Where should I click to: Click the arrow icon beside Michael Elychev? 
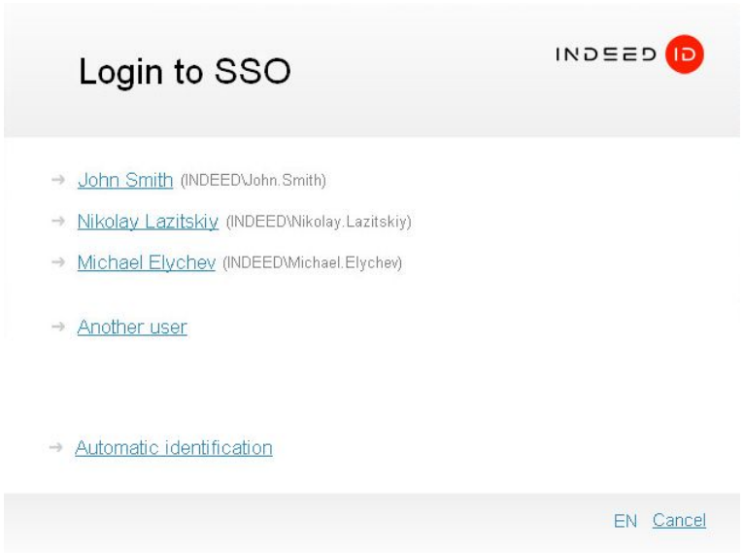(x=58, y=263)
